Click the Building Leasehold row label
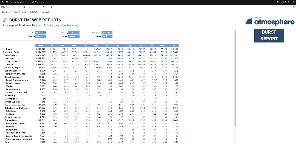 click(x=15, y=124)
